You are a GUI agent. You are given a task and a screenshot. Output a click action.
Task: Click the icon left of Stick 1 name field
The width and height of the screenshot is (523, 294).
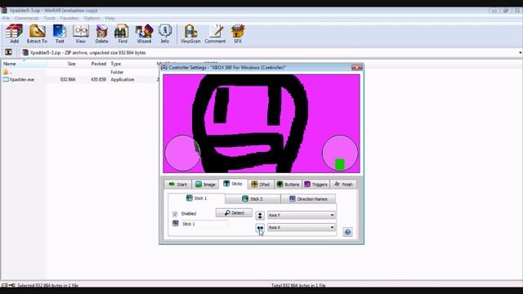click(176, 223)
